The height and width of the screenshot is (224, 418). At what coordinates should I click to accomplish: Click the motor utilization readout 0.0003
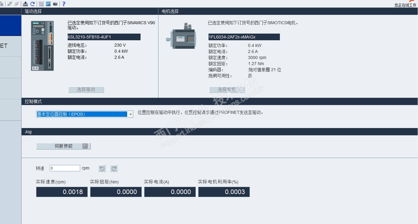(x=224, y=192)
